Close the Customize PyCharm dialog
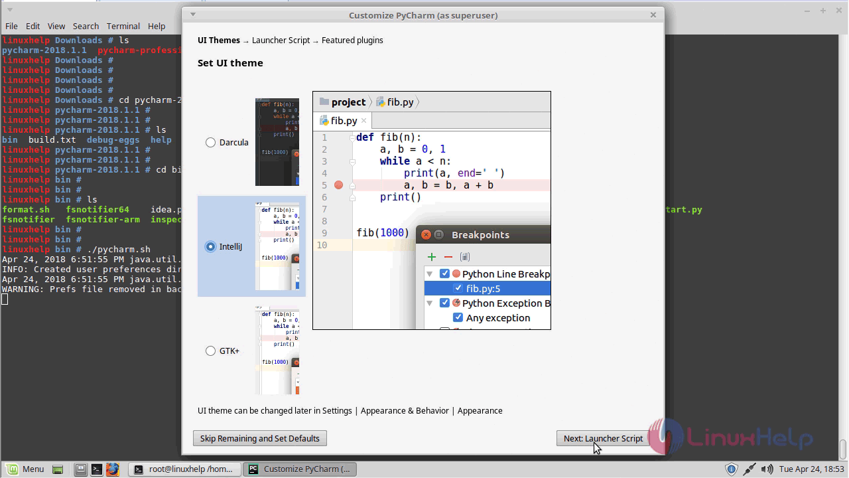This screenshot has height=478, width=849. 653,14
